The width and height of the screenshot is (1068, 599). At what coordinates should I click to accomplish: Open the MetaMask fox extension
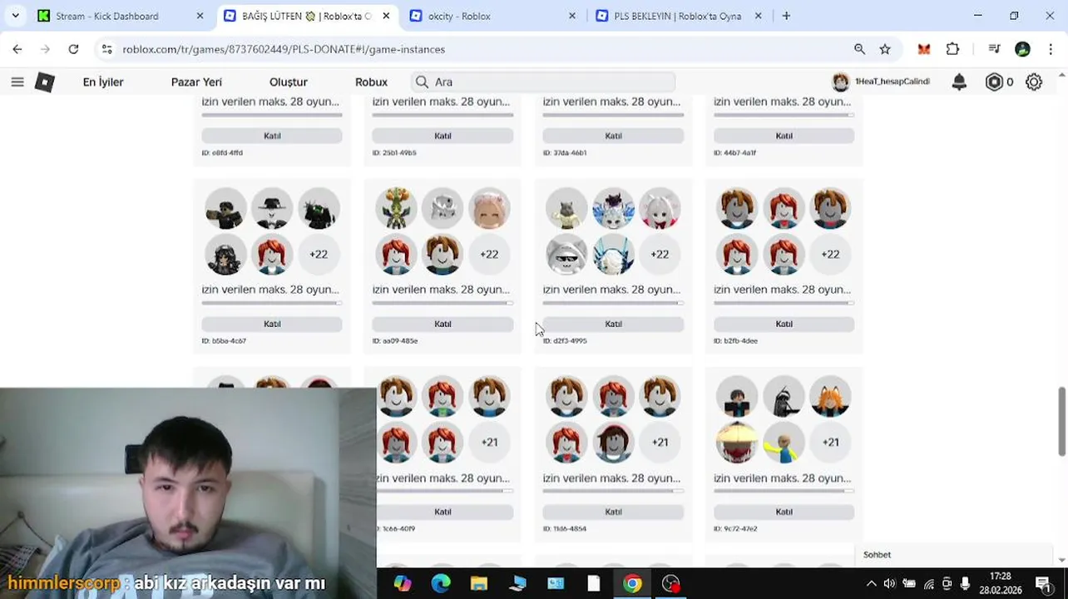tap(923, 49)
